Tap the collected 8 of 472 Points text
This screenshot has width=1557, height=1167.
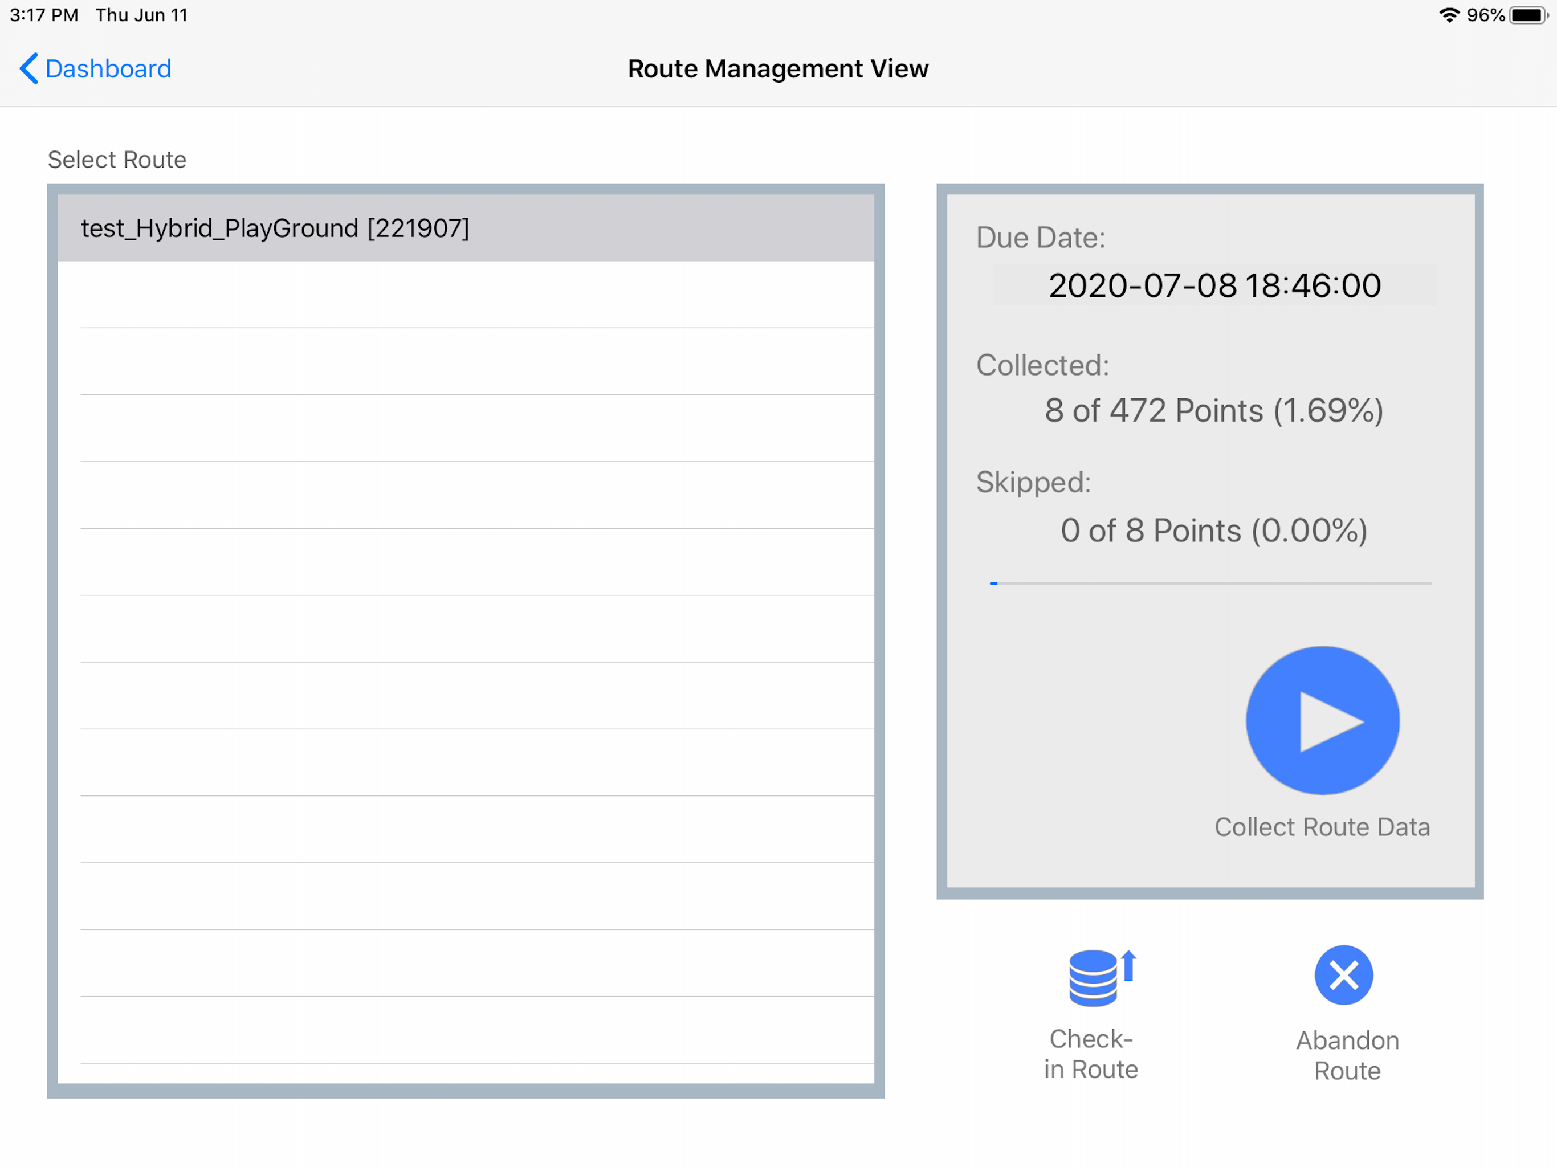pos(1213,410)
